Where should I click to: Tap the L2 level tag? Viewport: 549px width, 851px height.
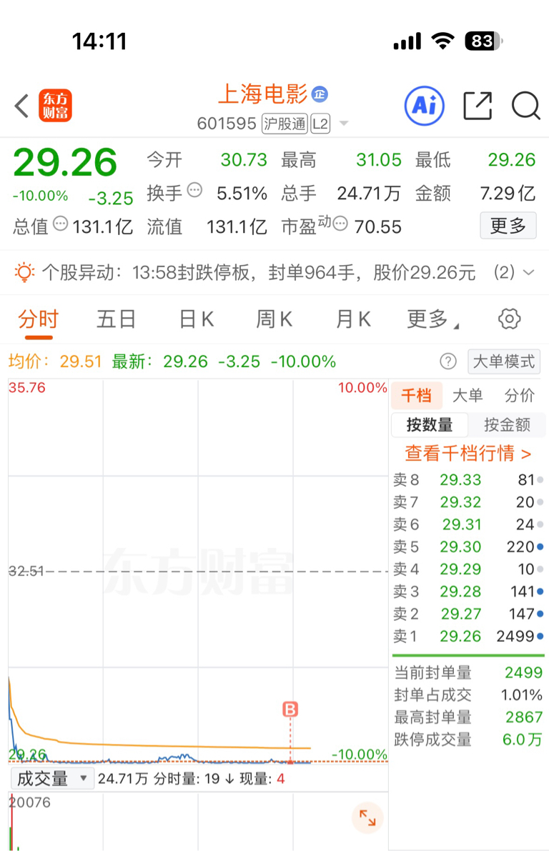click(x=320, y=124)
